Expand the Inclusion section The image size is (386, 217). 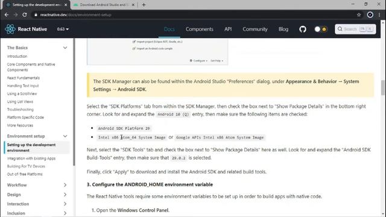tap(65, 213)
